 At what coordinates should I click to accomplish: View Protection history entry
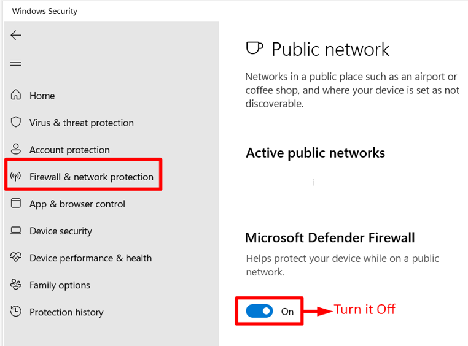(66, 312)
